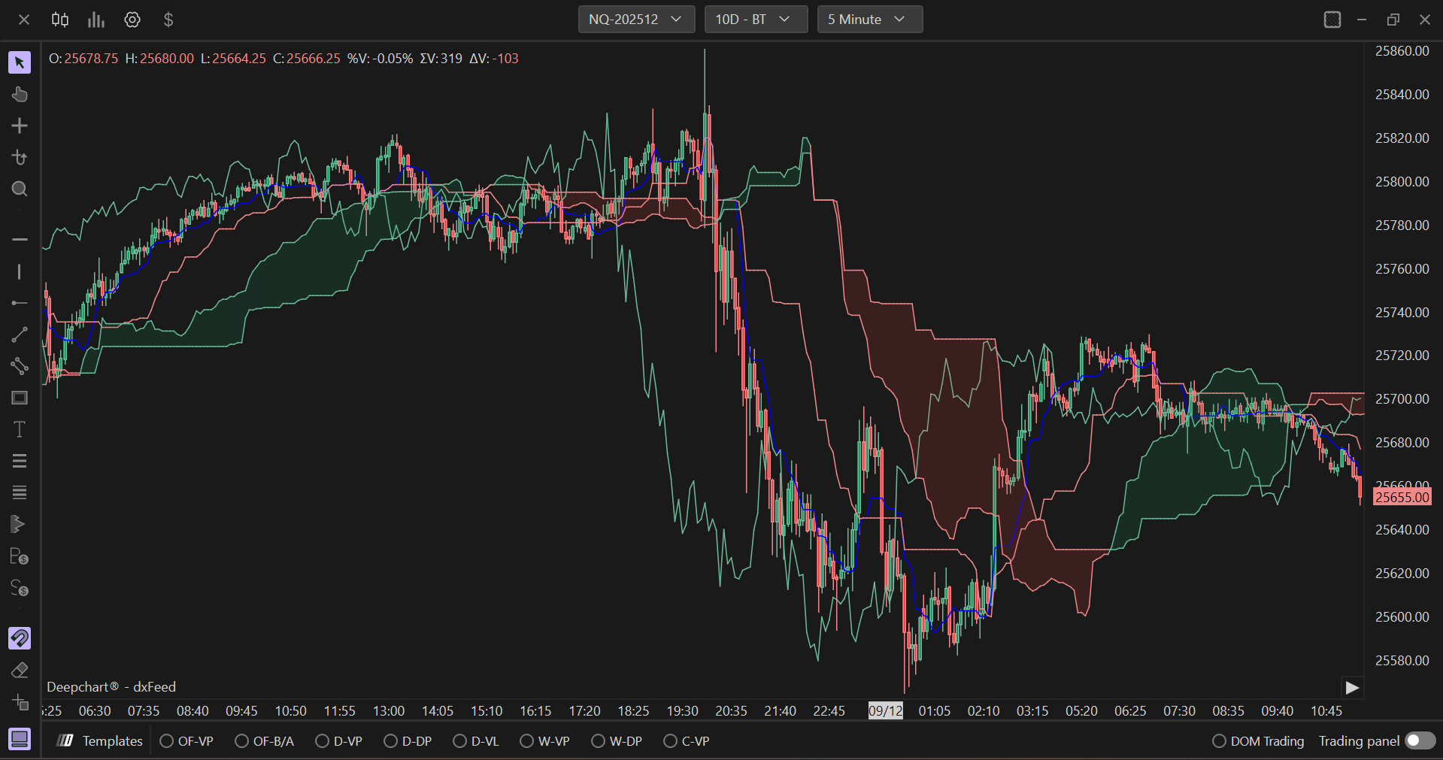Expand the 10D - BT range dropdown

pos(755,20)
